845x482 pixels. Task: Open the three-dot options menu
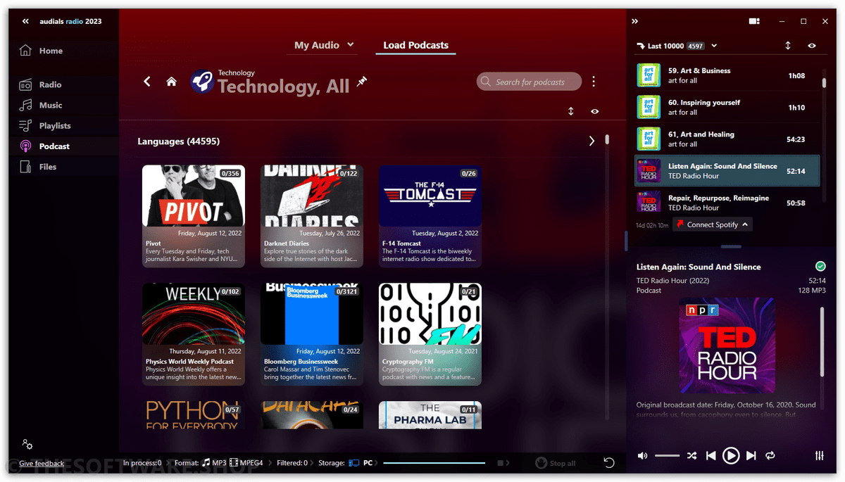click(594, 82)
